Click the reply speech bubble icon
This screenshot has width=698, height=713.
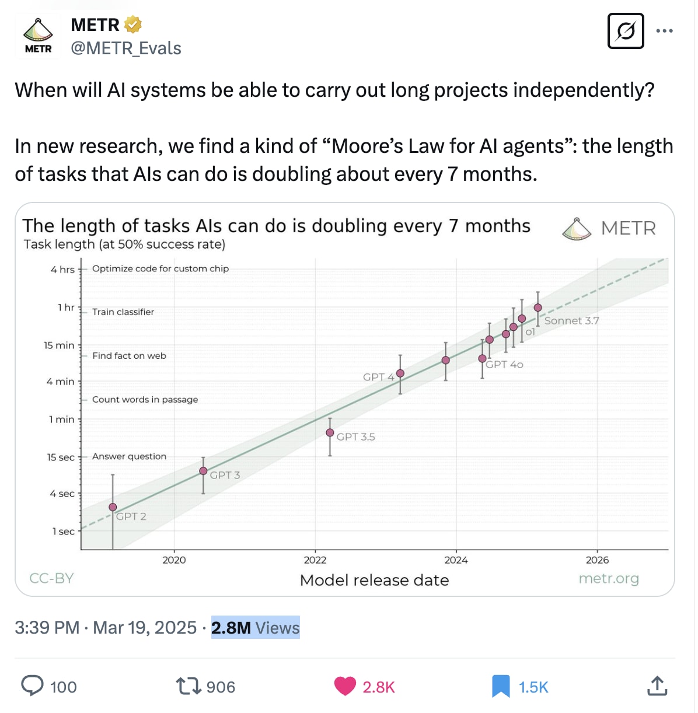32,686
